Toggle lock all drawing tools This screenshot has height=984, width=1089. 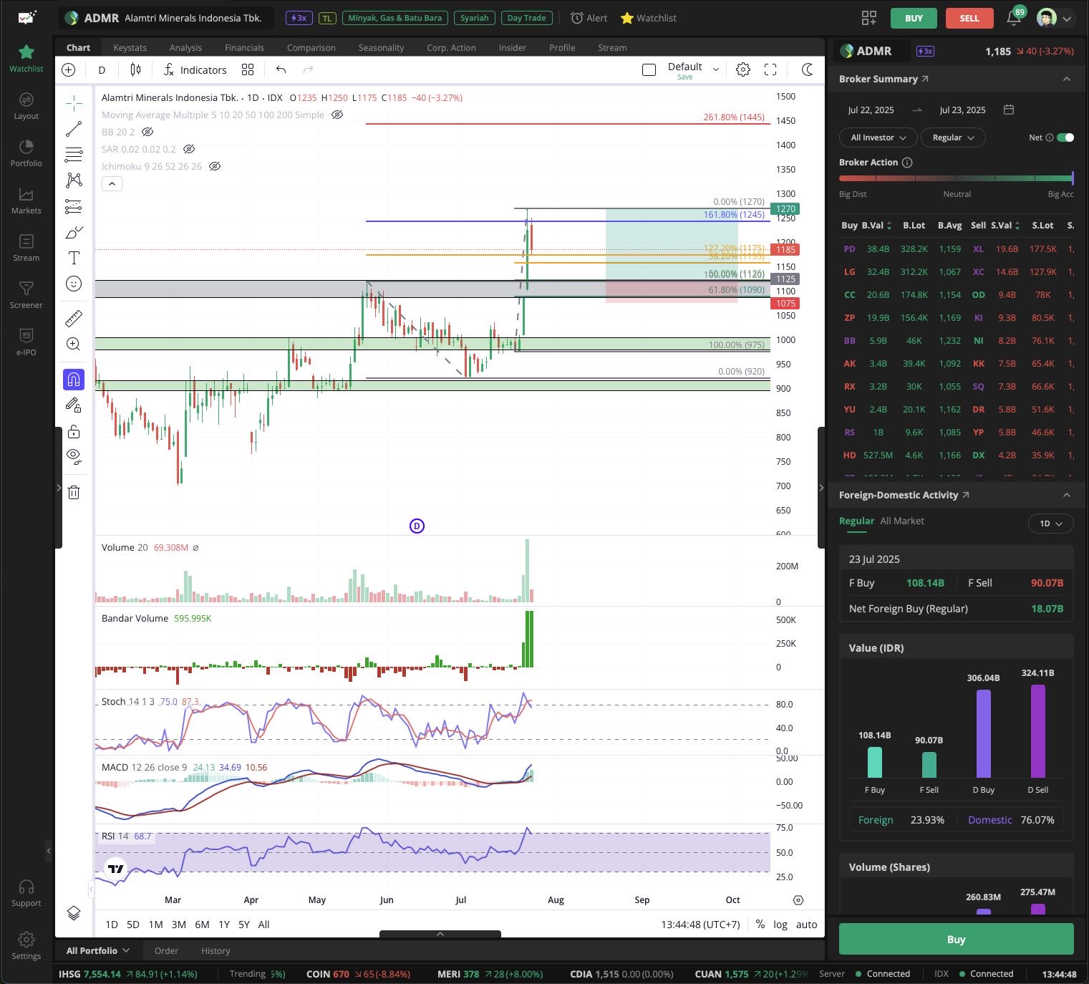pyautogui.click(x=74, y=431)
